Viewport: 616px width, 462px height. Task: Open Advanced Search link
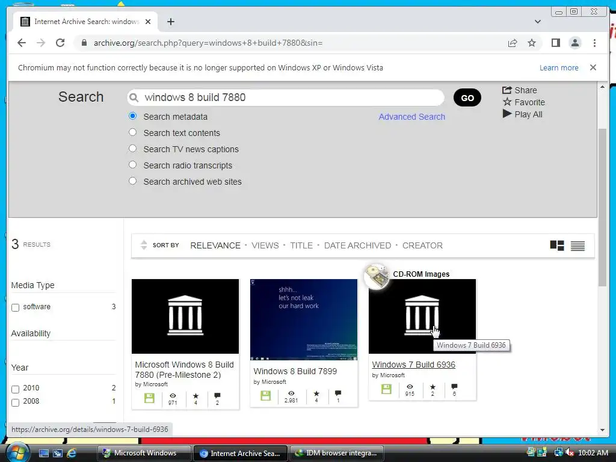click(x=411, y=117)
